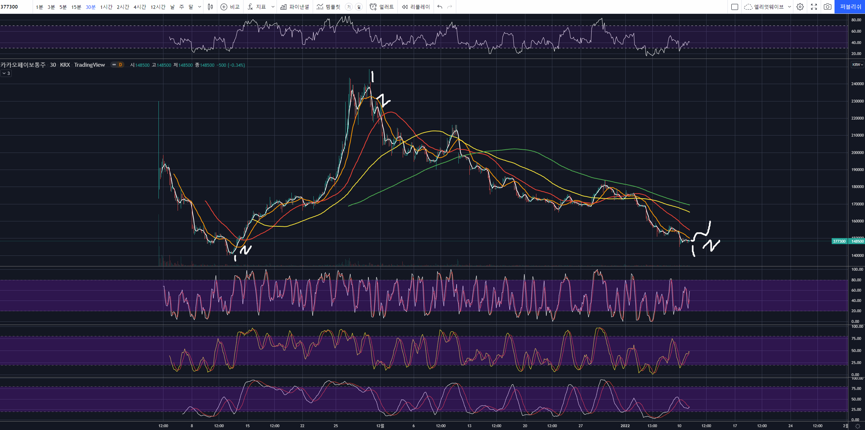Viewport: 865px width, 430px height.
Task: Switch to the 1시간 timeframe
Action: [x=106, y=7]
